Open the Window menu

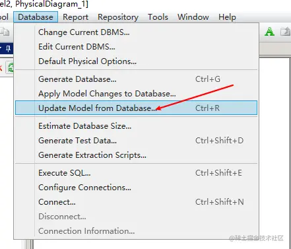193,17
